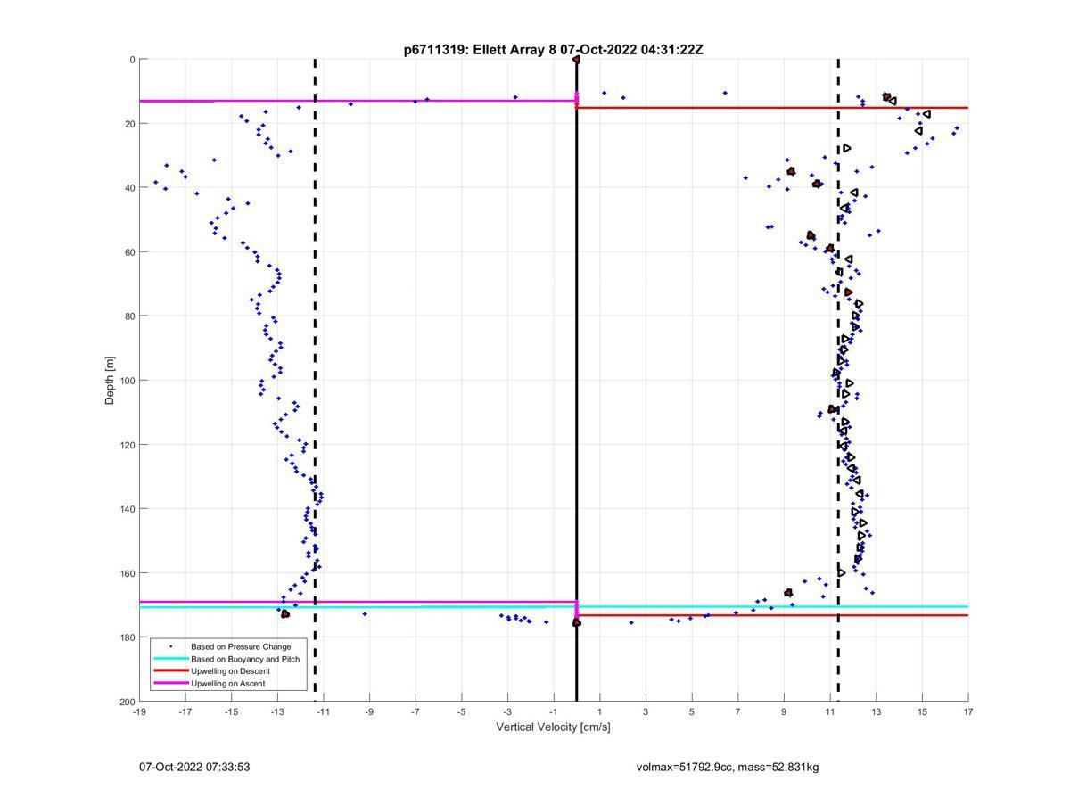The width and height of the screenshot is (1070, 789).
Task: Click x-axis tick label '5'
Action: [x=692, y=711]
